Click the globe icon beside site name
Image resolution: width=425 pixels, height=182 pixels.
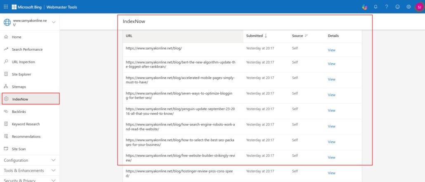click(x=7, y=22)
